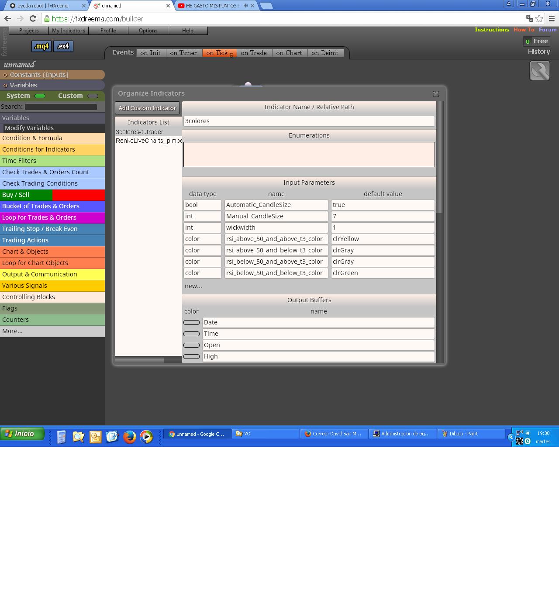Launch the media player quick launch icon

[x=146, y=437]
